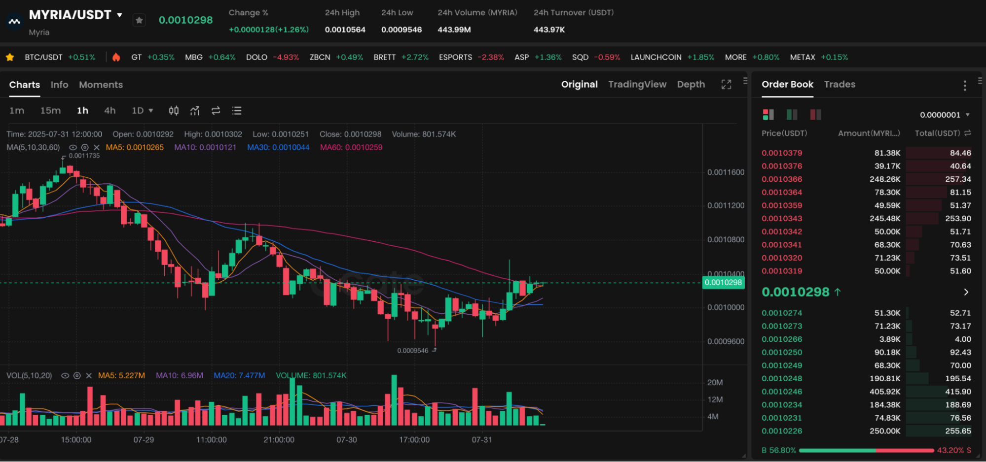Click the large 0.0010298 last price
This screenshot has height=462, width=986.
[796, 292]
